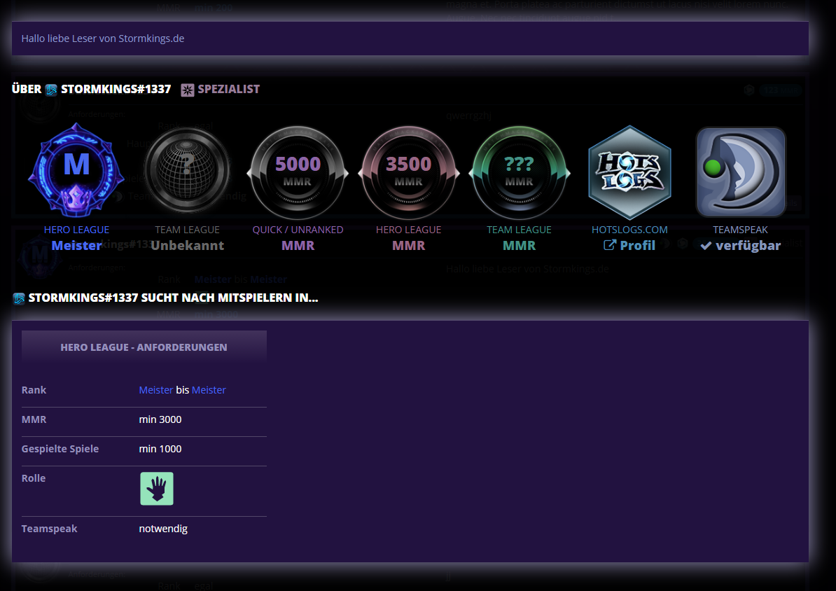Click the 'Unbekannt' label under Team League
This screenshot has width=836, height=591.
click(187, 245)
